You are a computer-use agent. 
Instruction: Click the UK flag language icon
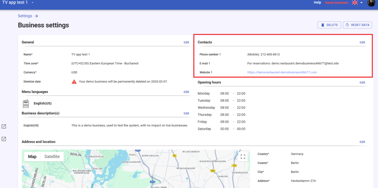[355, 3]
